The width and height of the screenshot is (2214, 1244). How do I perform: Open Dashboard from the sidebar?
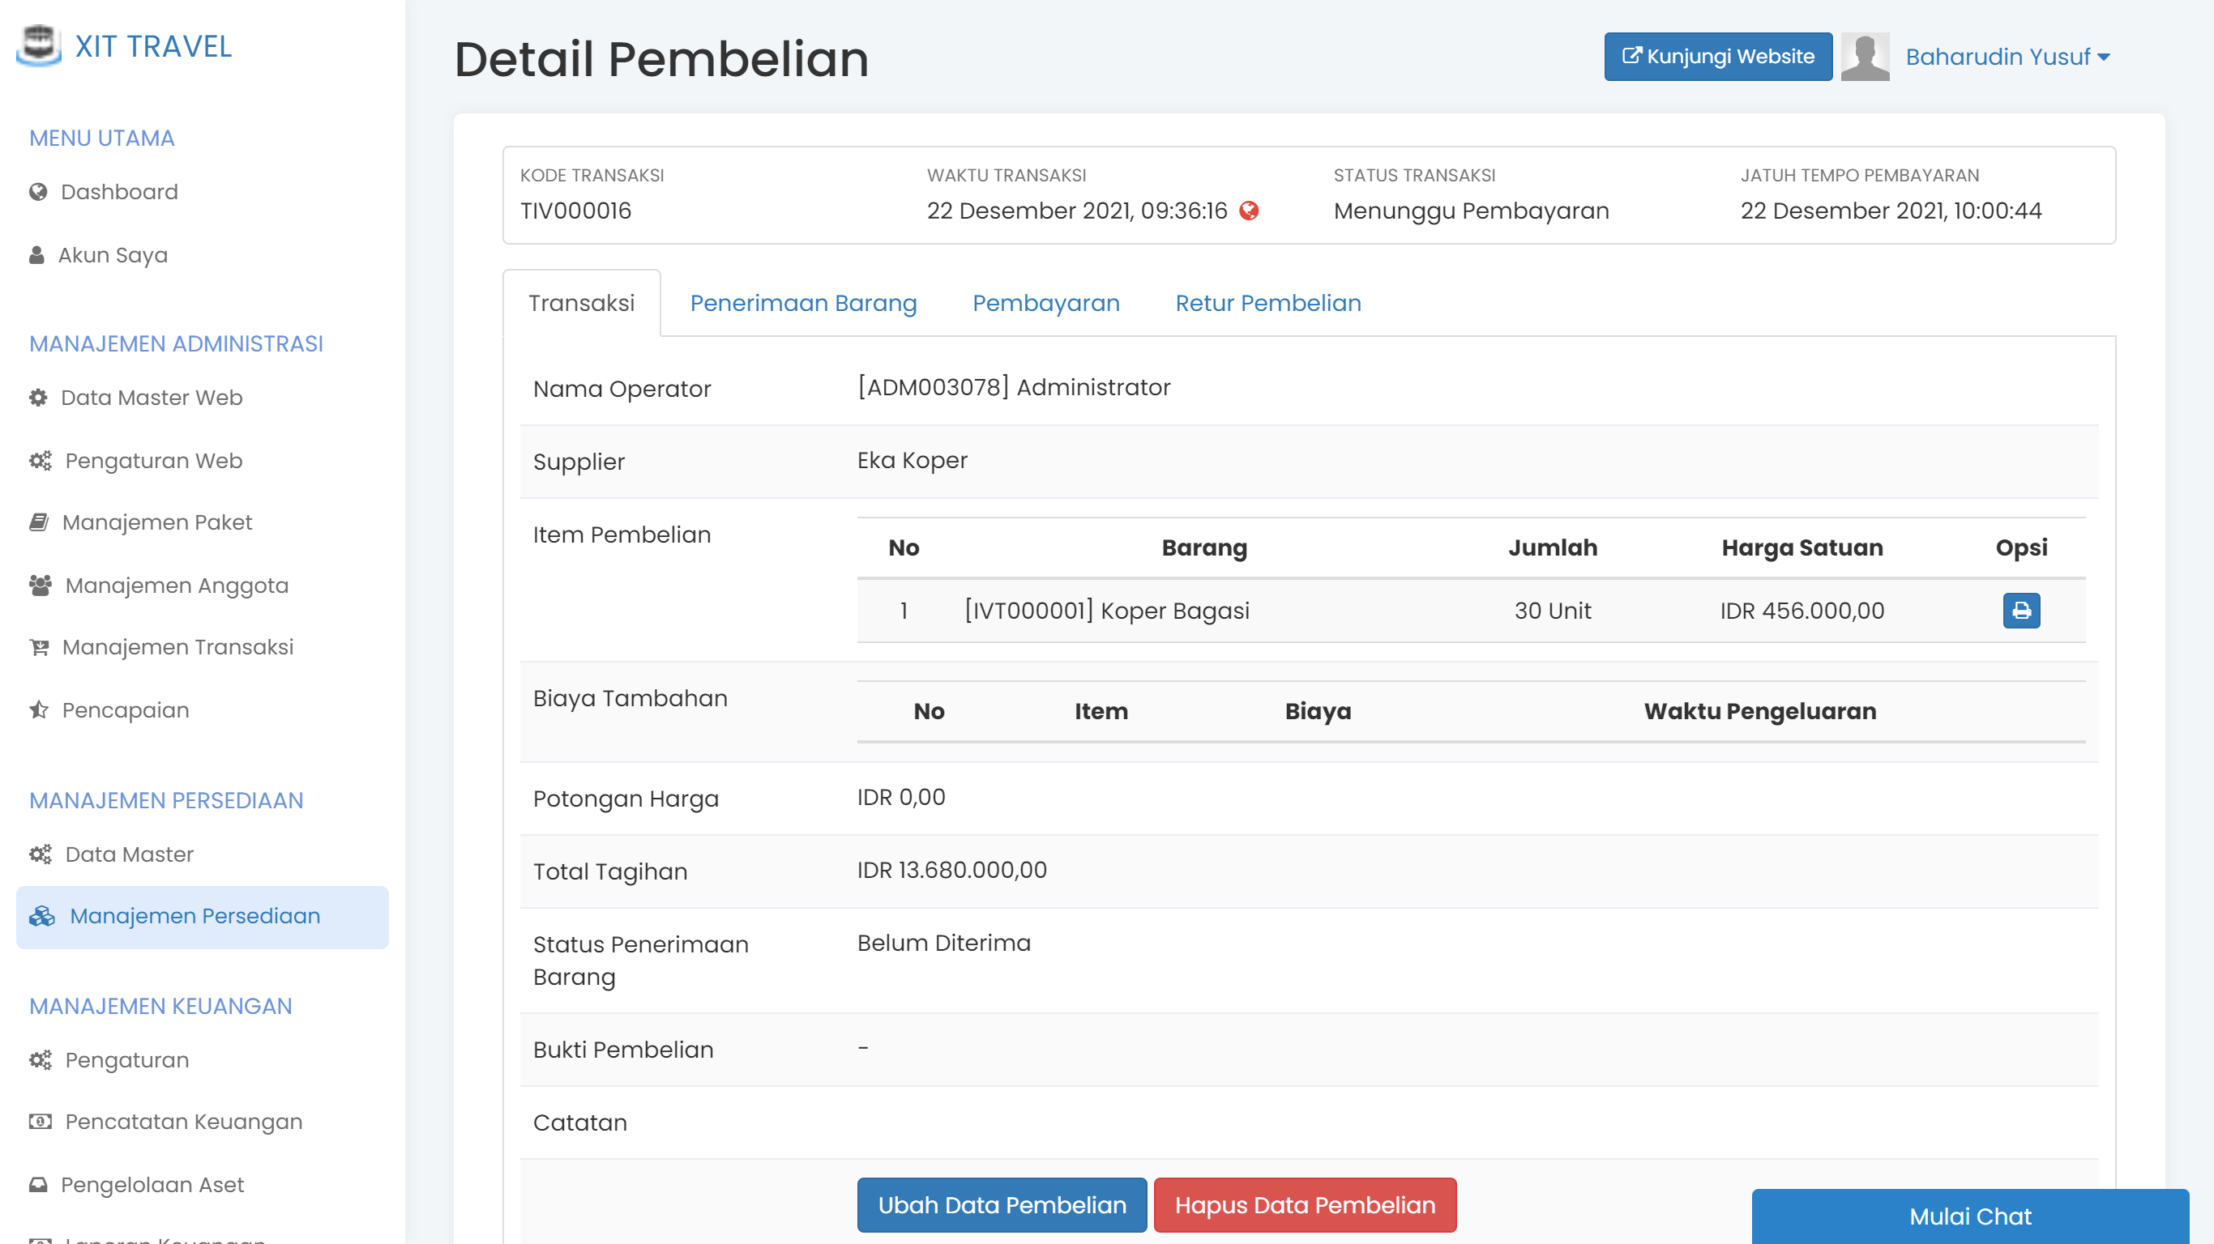118,192
